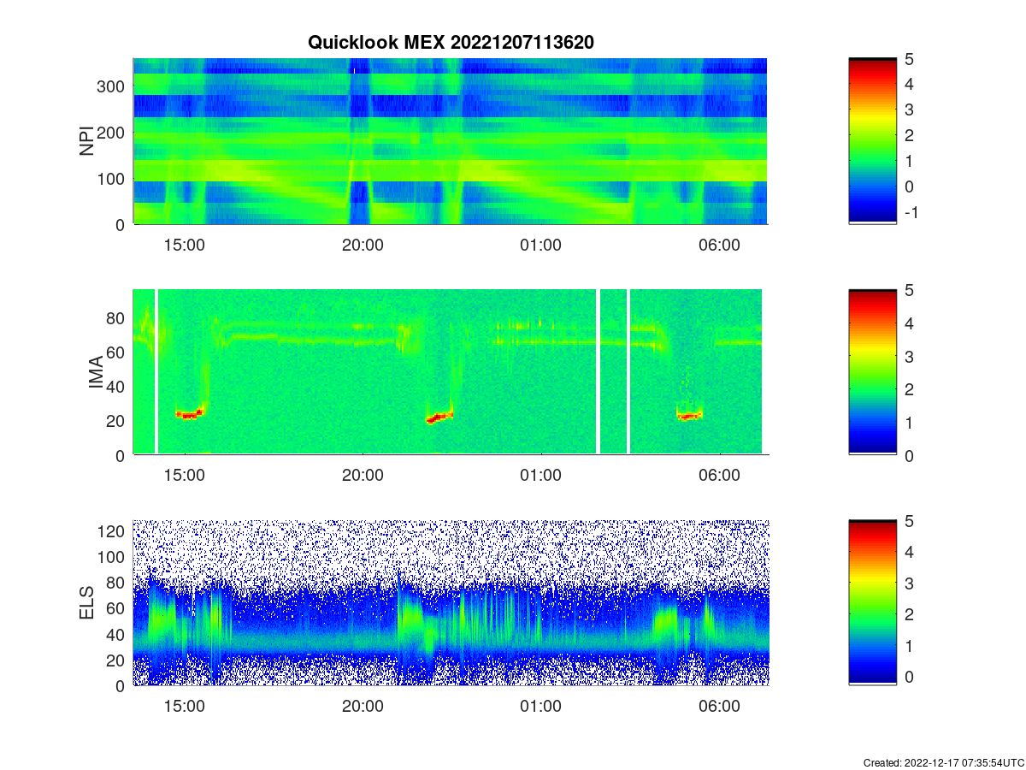
Task: Click the '3' label on ELS color bar
Action: (909, 583)
